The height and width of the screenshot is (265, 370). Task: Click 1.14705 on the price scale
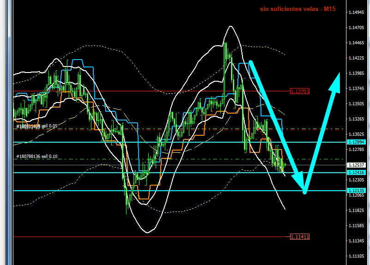[x=358, y=28]
